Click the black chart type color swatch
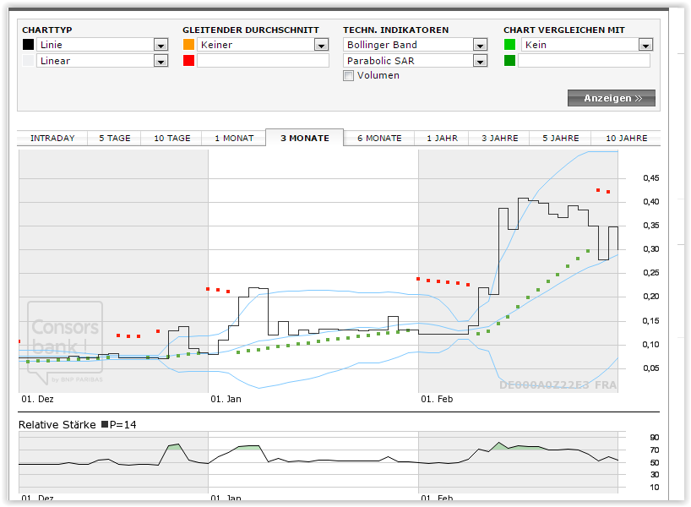691x507 pixels. (x=28, y=45)
